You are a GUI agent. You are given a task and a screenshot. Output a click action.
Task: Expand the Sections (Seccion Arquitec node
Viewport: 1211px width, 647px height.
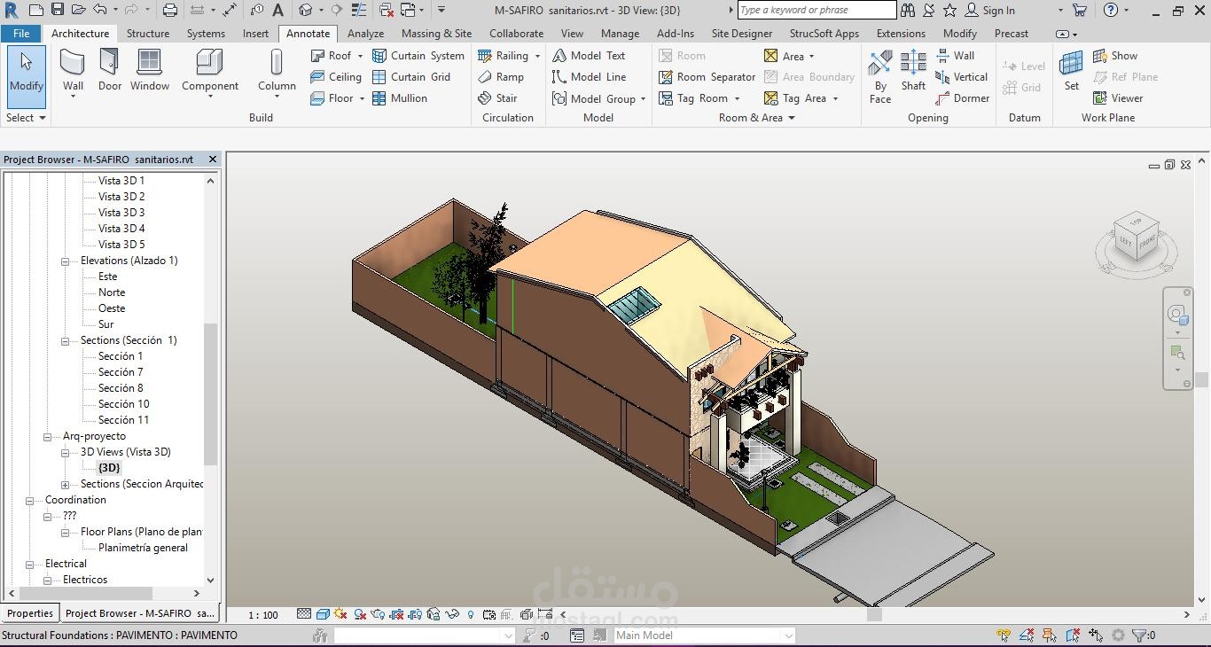[x=65, y=485]
